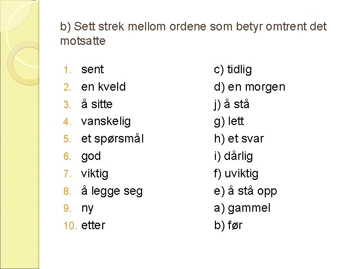
Task: Click the word "en kveld"
Action: click(104, 87)
